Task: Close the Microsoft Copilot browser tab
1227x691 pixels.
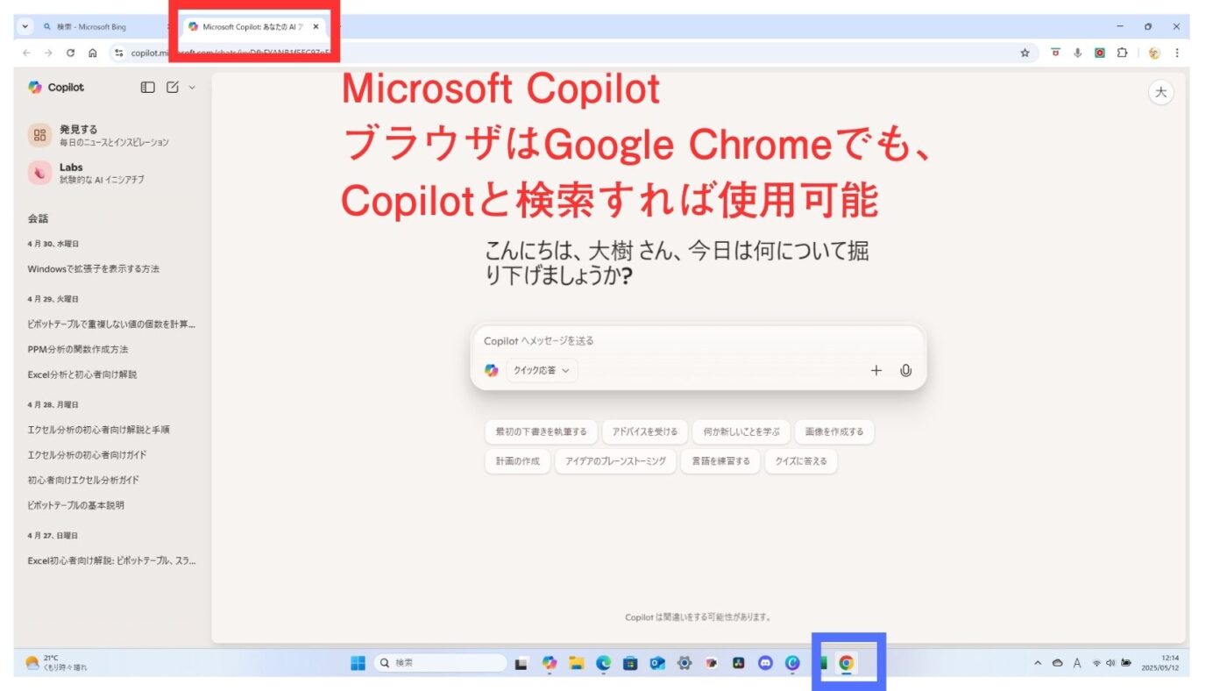Action: click(316, 27)
